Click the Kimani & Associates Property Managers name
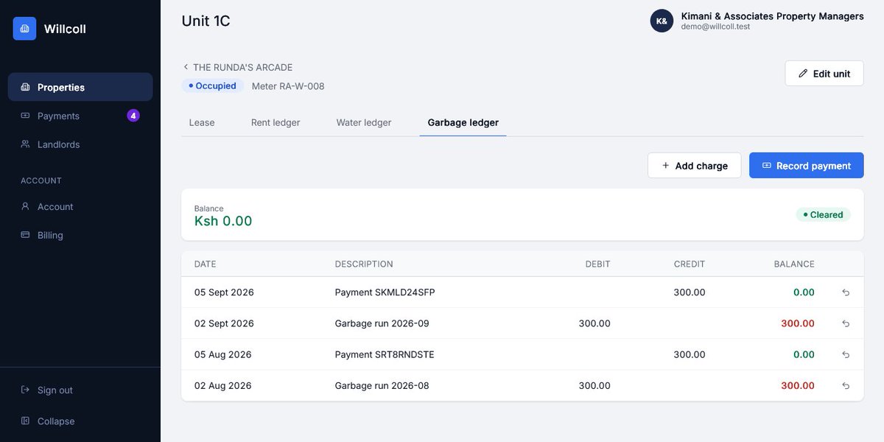The height and width of the screenshot is (442, 884). (773, 16)
